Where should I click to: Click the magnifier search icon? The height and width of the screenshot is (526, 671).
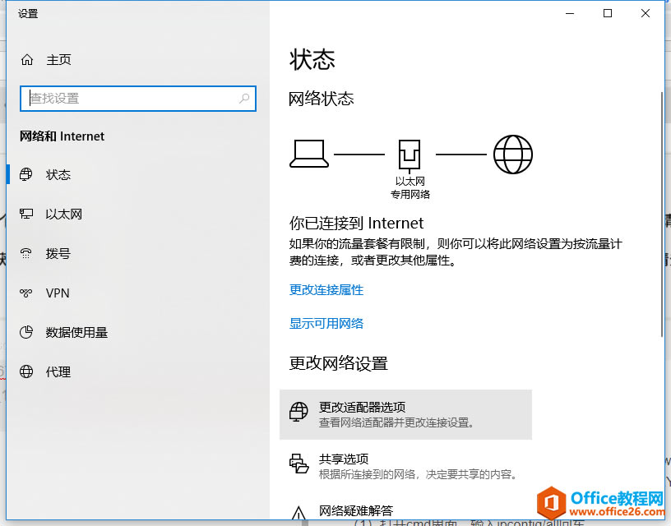tap(244, 99)
